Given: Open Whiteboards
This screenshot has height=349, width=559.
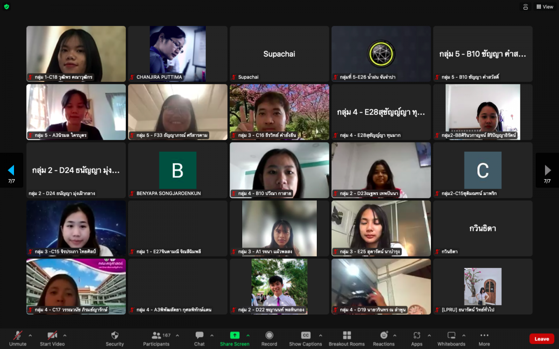Looking at the screenshot, I should tap(451, 336).
